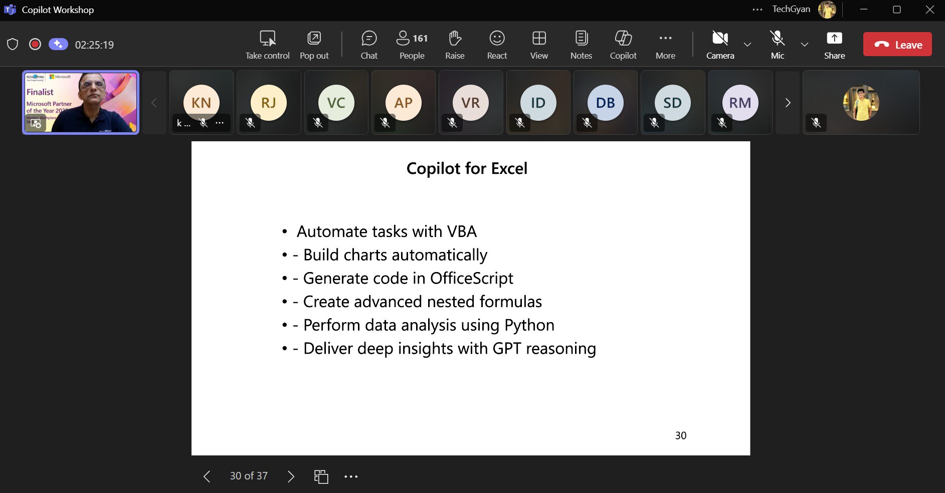This screenshot has width=945, height=493.
Task: Pop out the shared content
Action: tap(314, 45)
